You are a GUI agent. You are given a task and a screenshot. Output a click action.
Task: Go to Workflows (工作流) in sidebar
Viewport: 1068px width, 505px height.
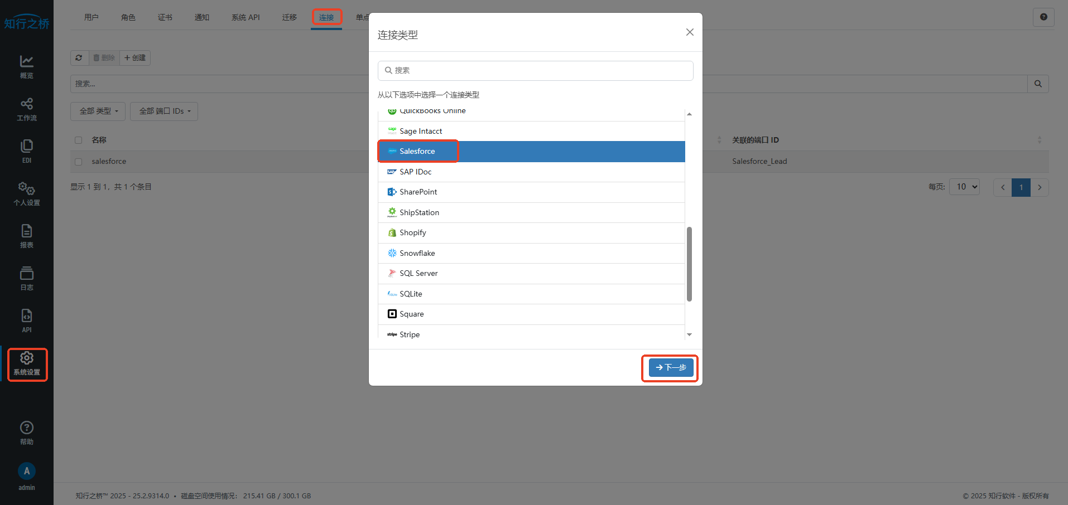coord(26,109)
